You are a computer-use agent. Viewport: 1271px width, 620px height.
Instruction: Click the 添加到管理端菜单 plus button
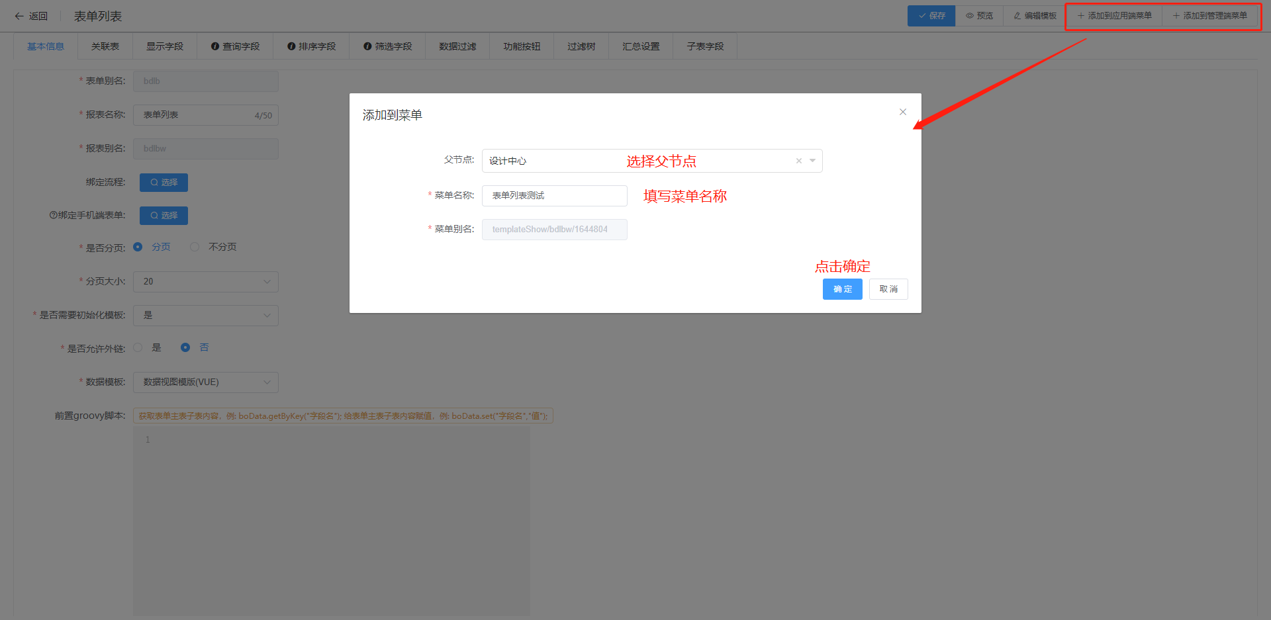point(1209,16)
